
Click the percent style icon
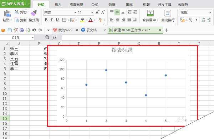[191, 20]
